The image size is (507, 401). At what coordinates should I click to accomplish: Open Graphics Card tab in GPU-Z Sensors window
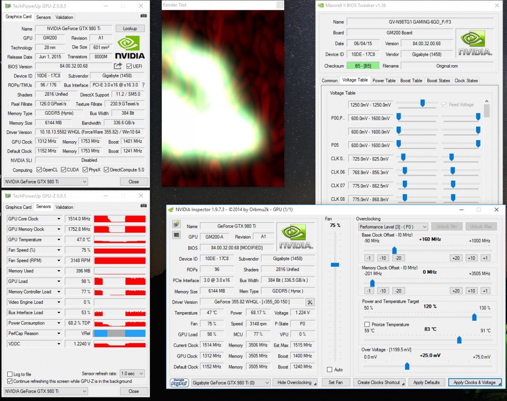[18, 207]
